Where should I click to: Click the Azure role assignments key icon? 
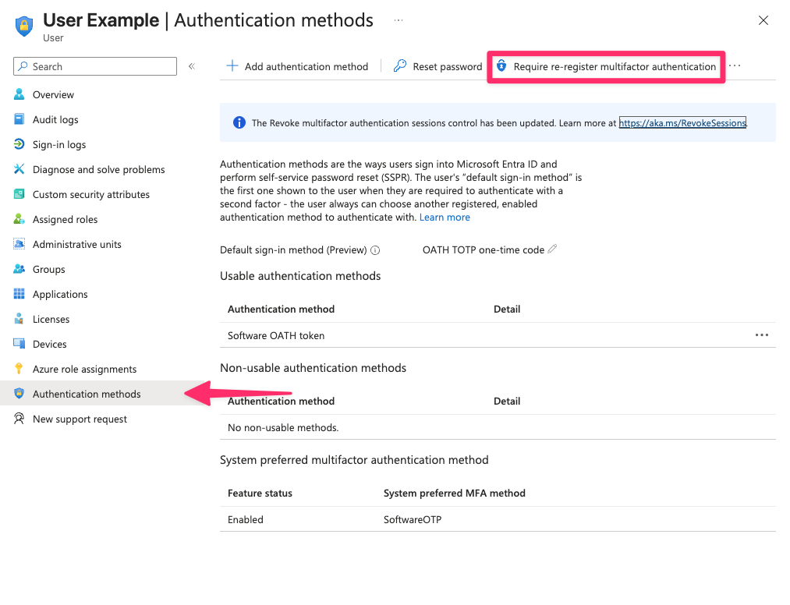click(19, 369)
